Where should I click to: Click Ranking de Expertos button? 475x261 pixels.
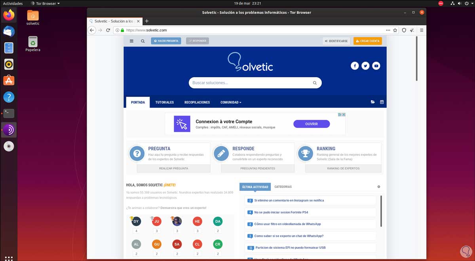[343, 168]
